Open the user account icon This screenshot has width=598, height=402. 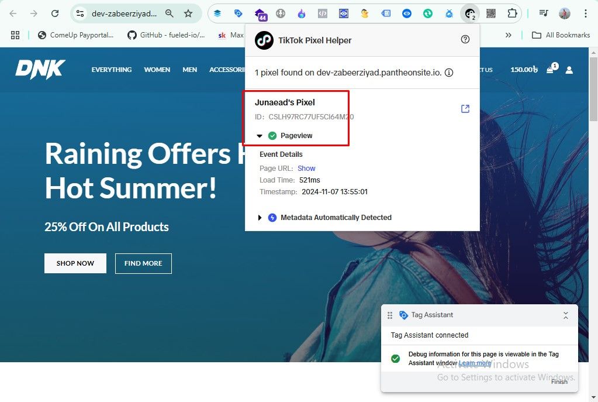pyautogui.click(x=569, y=70)
